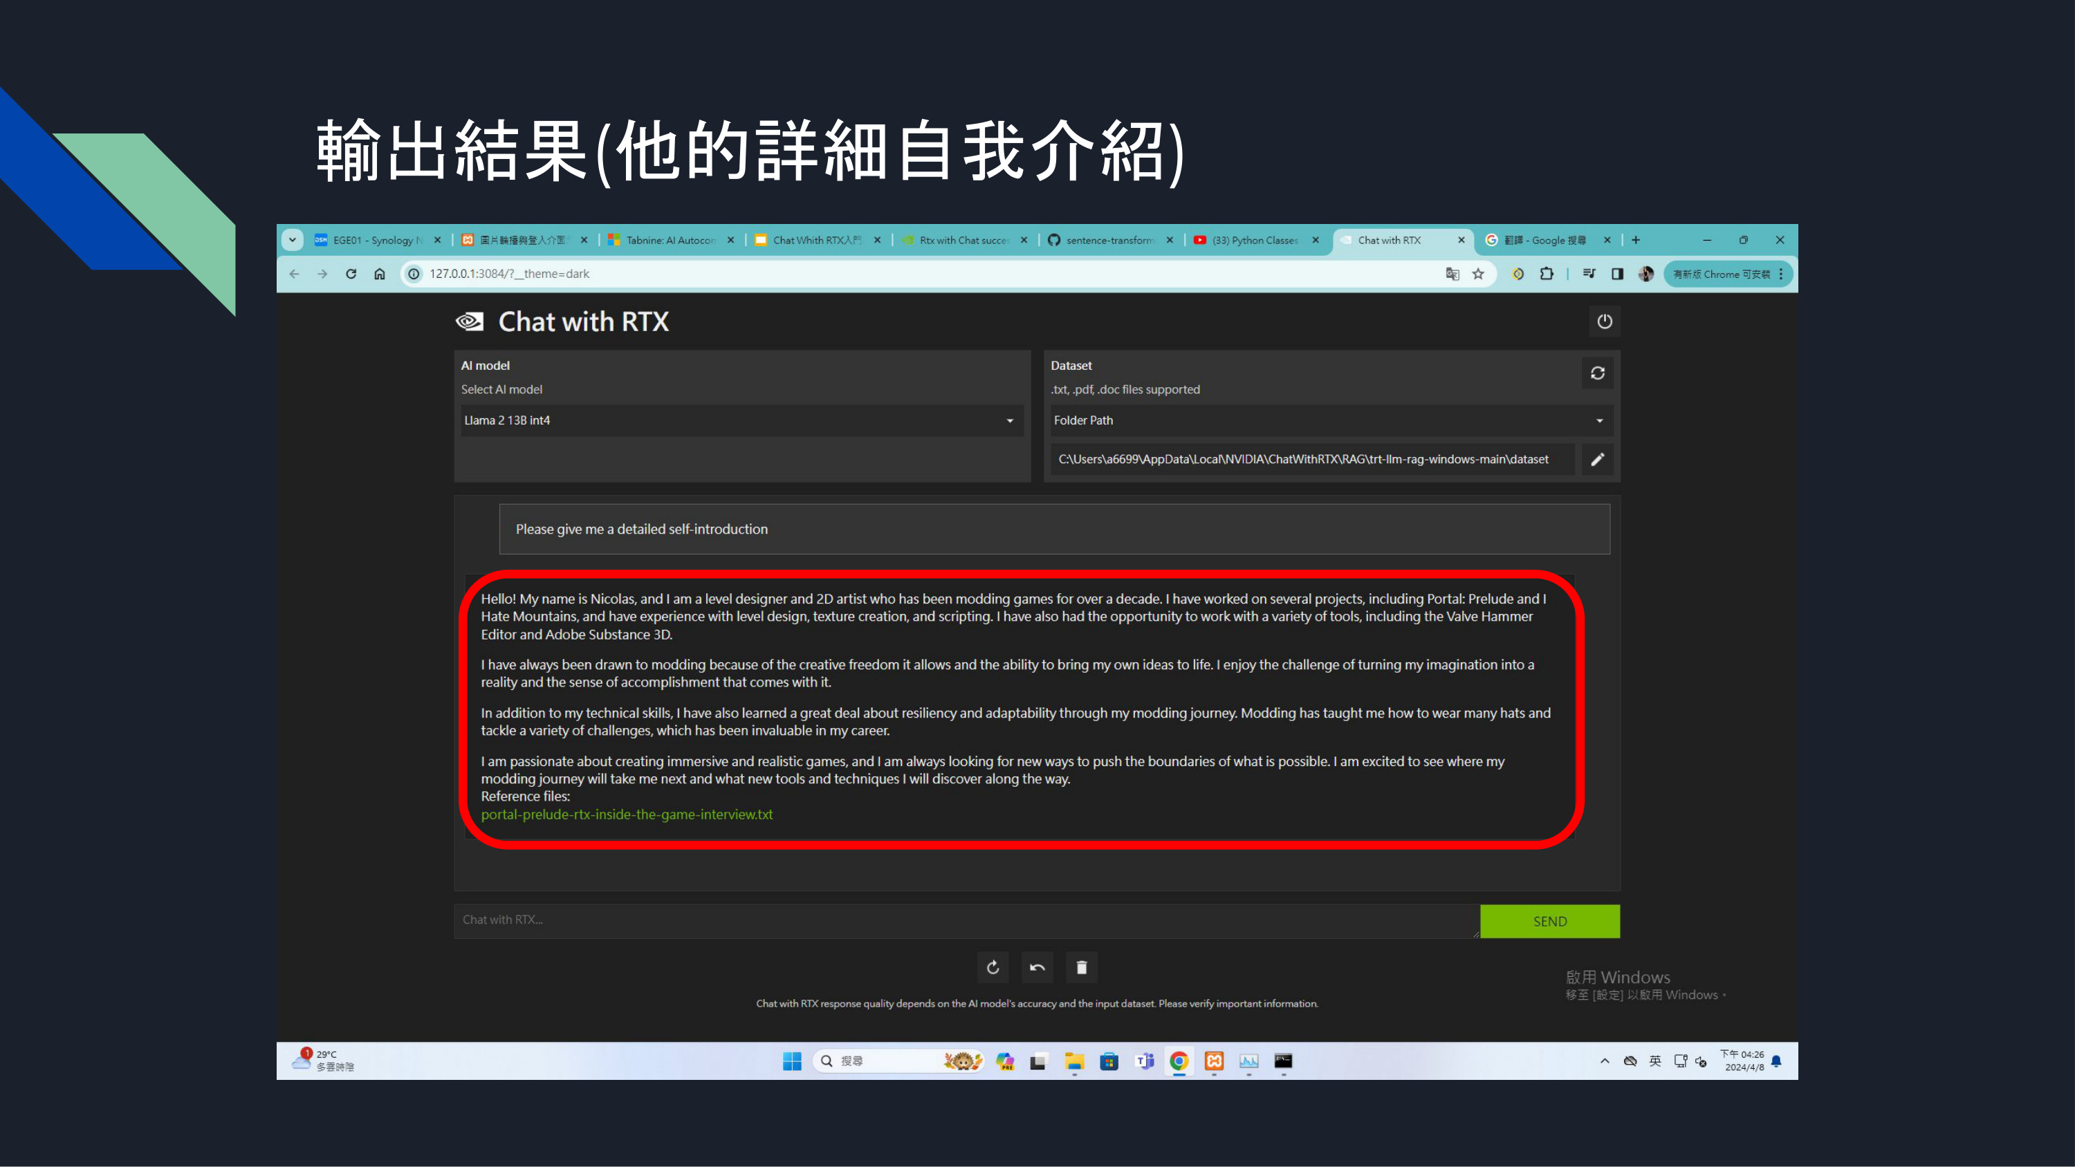Open Microsoft Teams from the taskbar

tap(1145, 1061)
